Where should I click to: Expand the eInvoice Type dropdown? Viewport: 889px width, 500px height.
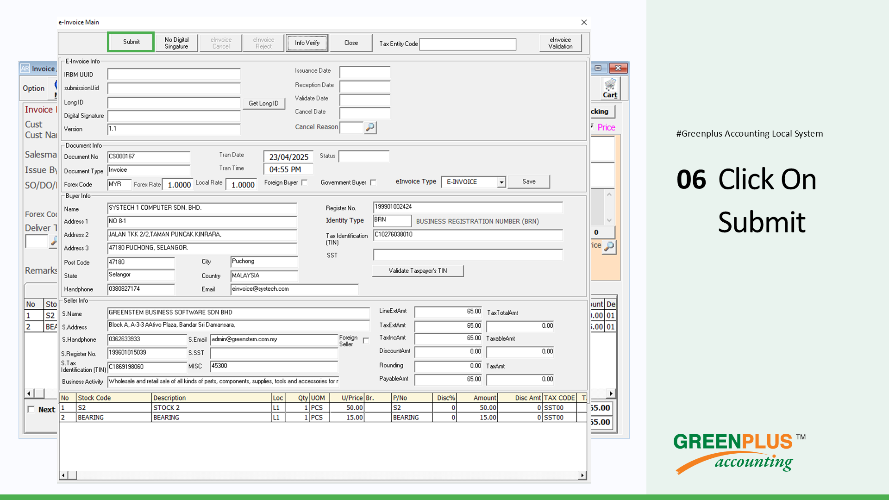501,182
